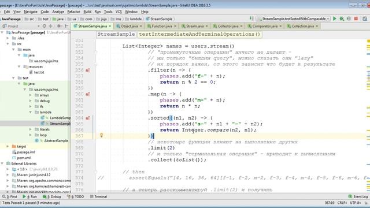The image size is (370, 208).
Task: Open Project panel settings gear
Action: [x=59, y=26]
